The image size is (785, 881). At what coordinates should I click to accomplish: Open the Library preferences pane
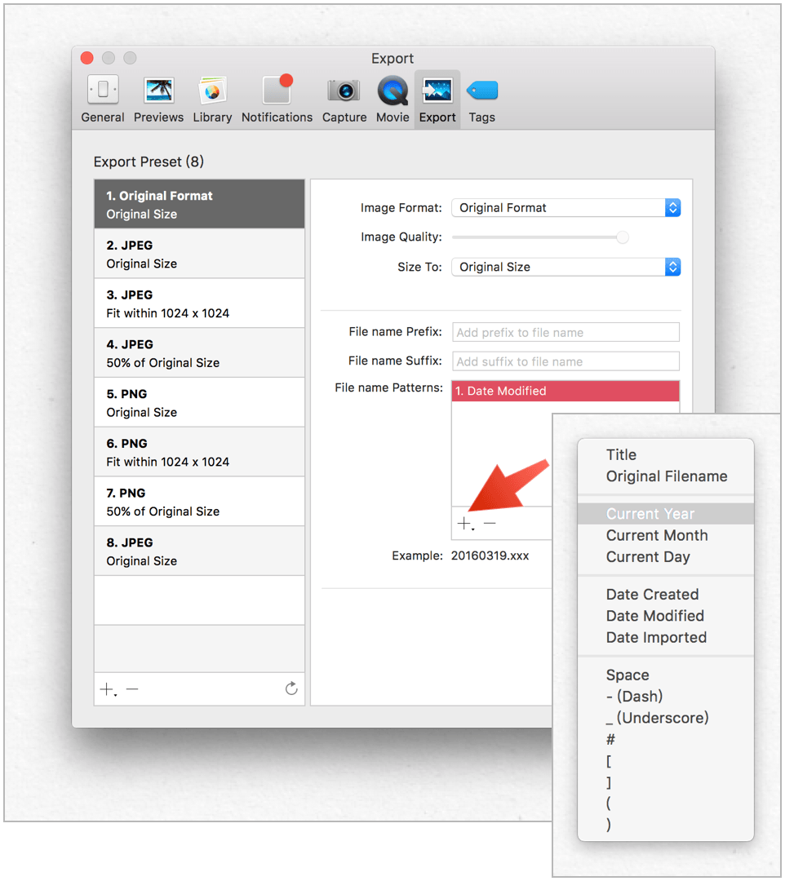pos(212,100)
